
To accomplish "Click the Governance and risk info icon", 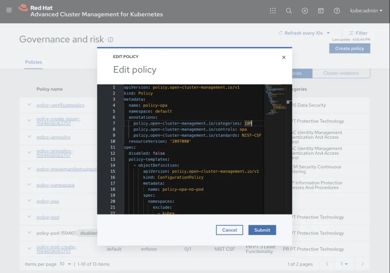I will (x=111, y=40).
